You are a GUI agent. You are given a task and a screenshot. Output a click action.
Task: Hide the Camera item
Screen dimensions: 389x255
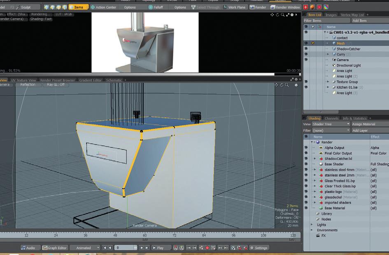pyautogui.click(x=306, y=60)
